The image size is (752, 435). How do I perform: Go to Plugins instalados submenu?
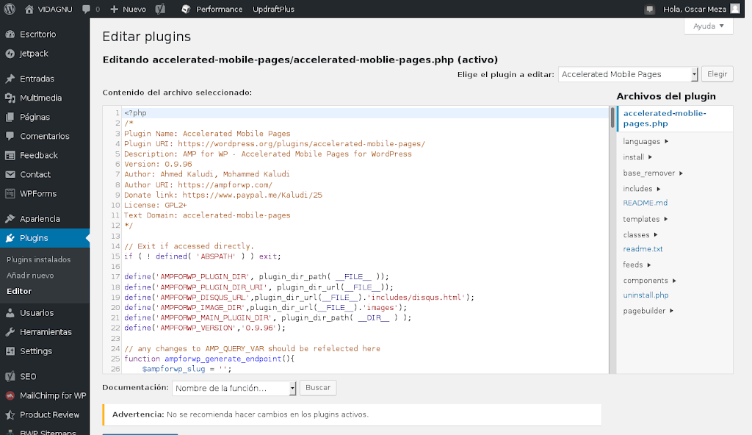coord(38,259)
